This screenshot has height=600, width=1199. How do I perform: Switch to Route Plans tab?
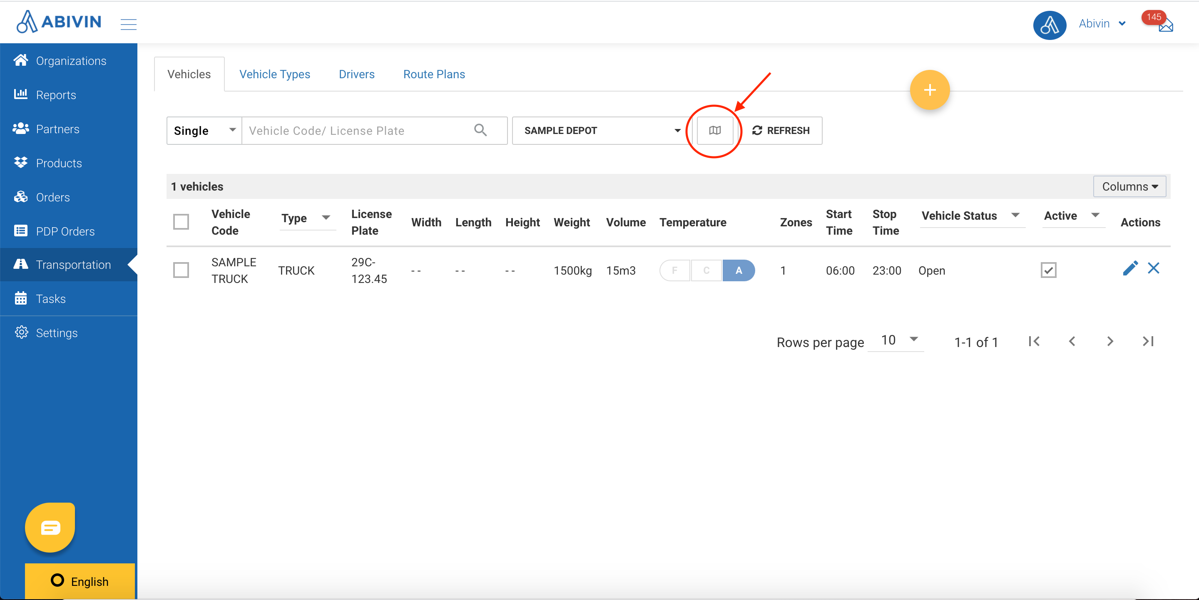click(x=434, y=74)
